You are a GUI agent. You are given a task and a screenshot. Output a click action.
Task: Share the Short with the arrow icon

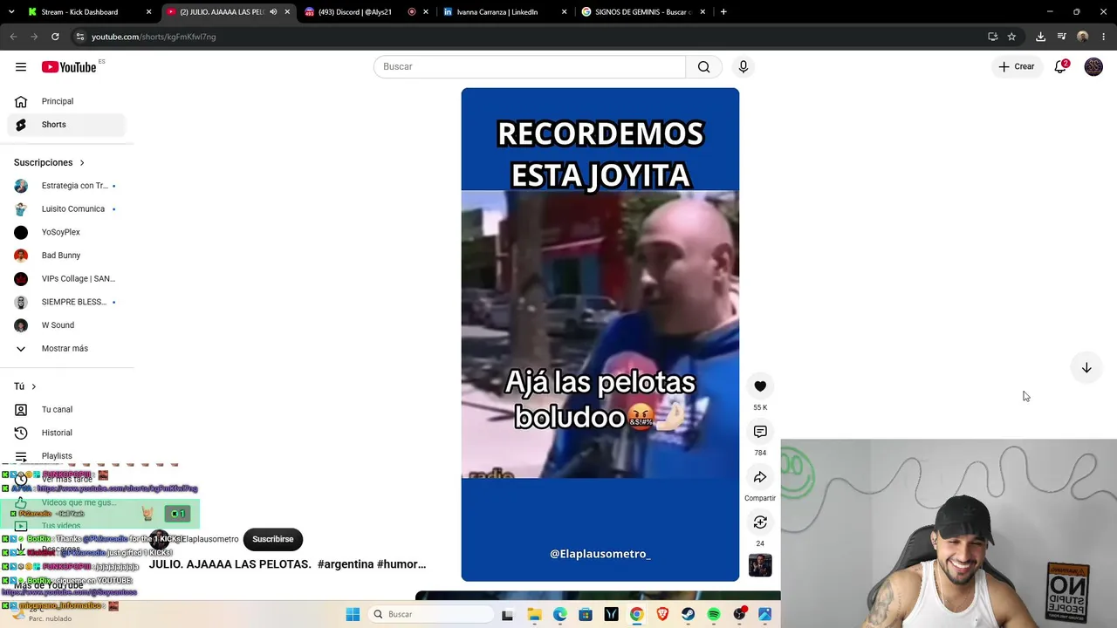760,477
